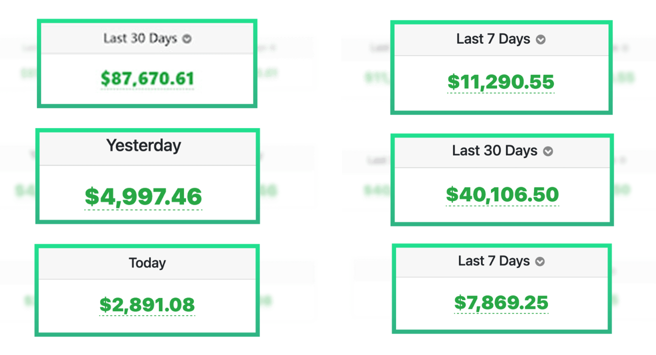This screenshot has height=355, width=656.
Task: Click the arrow icon beside Last 7 Days above $7,869.25
Action: (x=540, y=261)
